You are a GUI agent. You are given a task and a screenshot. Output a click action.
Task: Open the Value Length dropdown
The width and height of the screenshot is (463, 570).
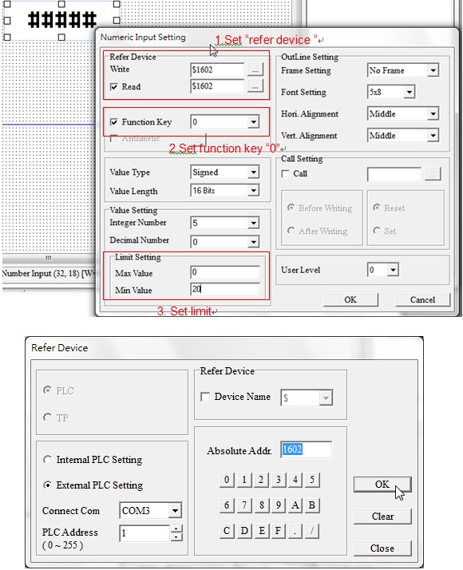254,191
